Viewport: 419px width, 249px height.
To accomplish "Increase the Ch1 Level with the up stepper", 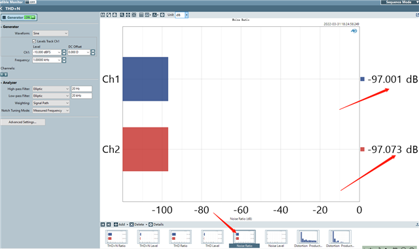I will coord(64,51).
